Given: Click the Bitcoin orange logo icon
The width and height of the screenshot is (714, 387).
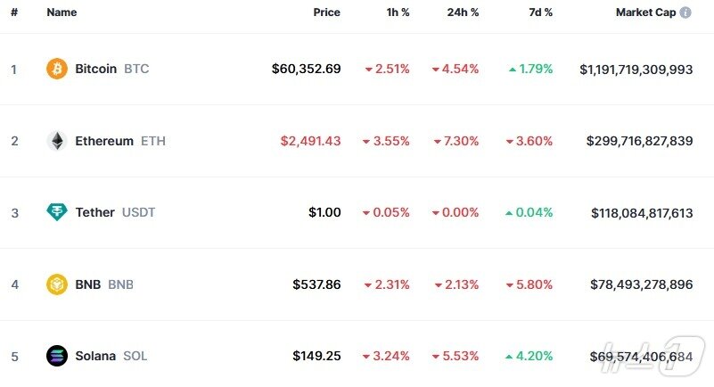Looking at the screenshot, I should pyautogui.click(x=57, y=69).
